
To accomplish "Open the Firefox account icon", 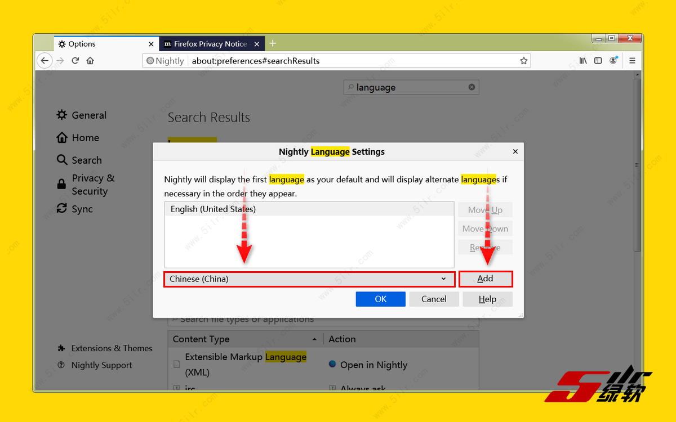I will click(613, 61).
